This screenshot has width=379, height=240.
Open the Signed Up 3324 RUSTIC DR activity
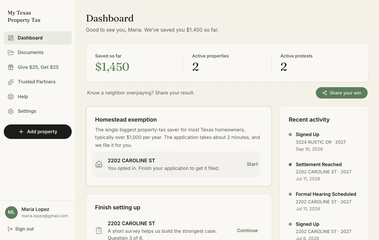pos(321,142)
